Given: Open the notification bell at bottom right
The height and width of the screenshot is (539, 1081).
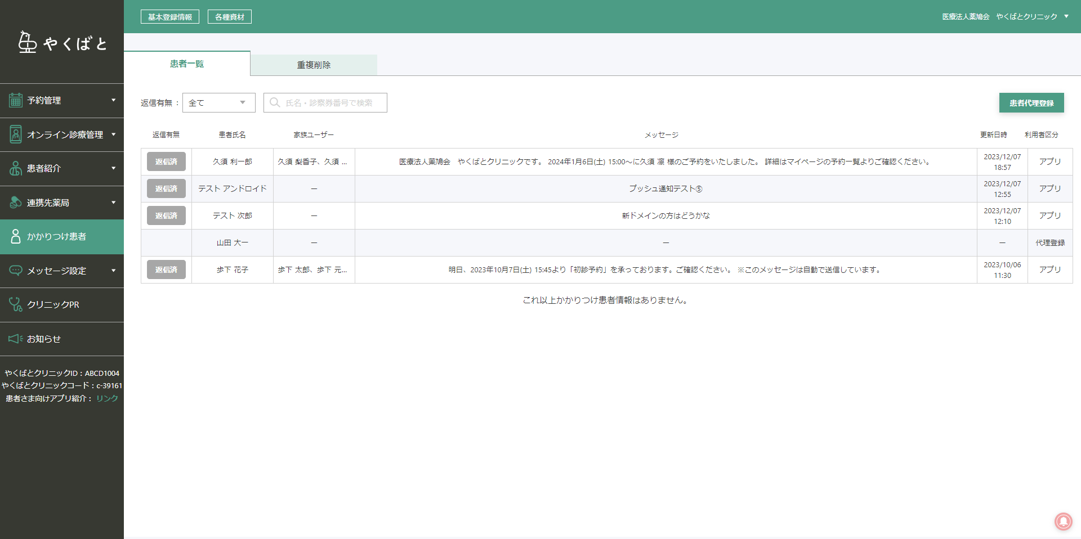Looking at the screenshot, I should tap(1063, 521).
